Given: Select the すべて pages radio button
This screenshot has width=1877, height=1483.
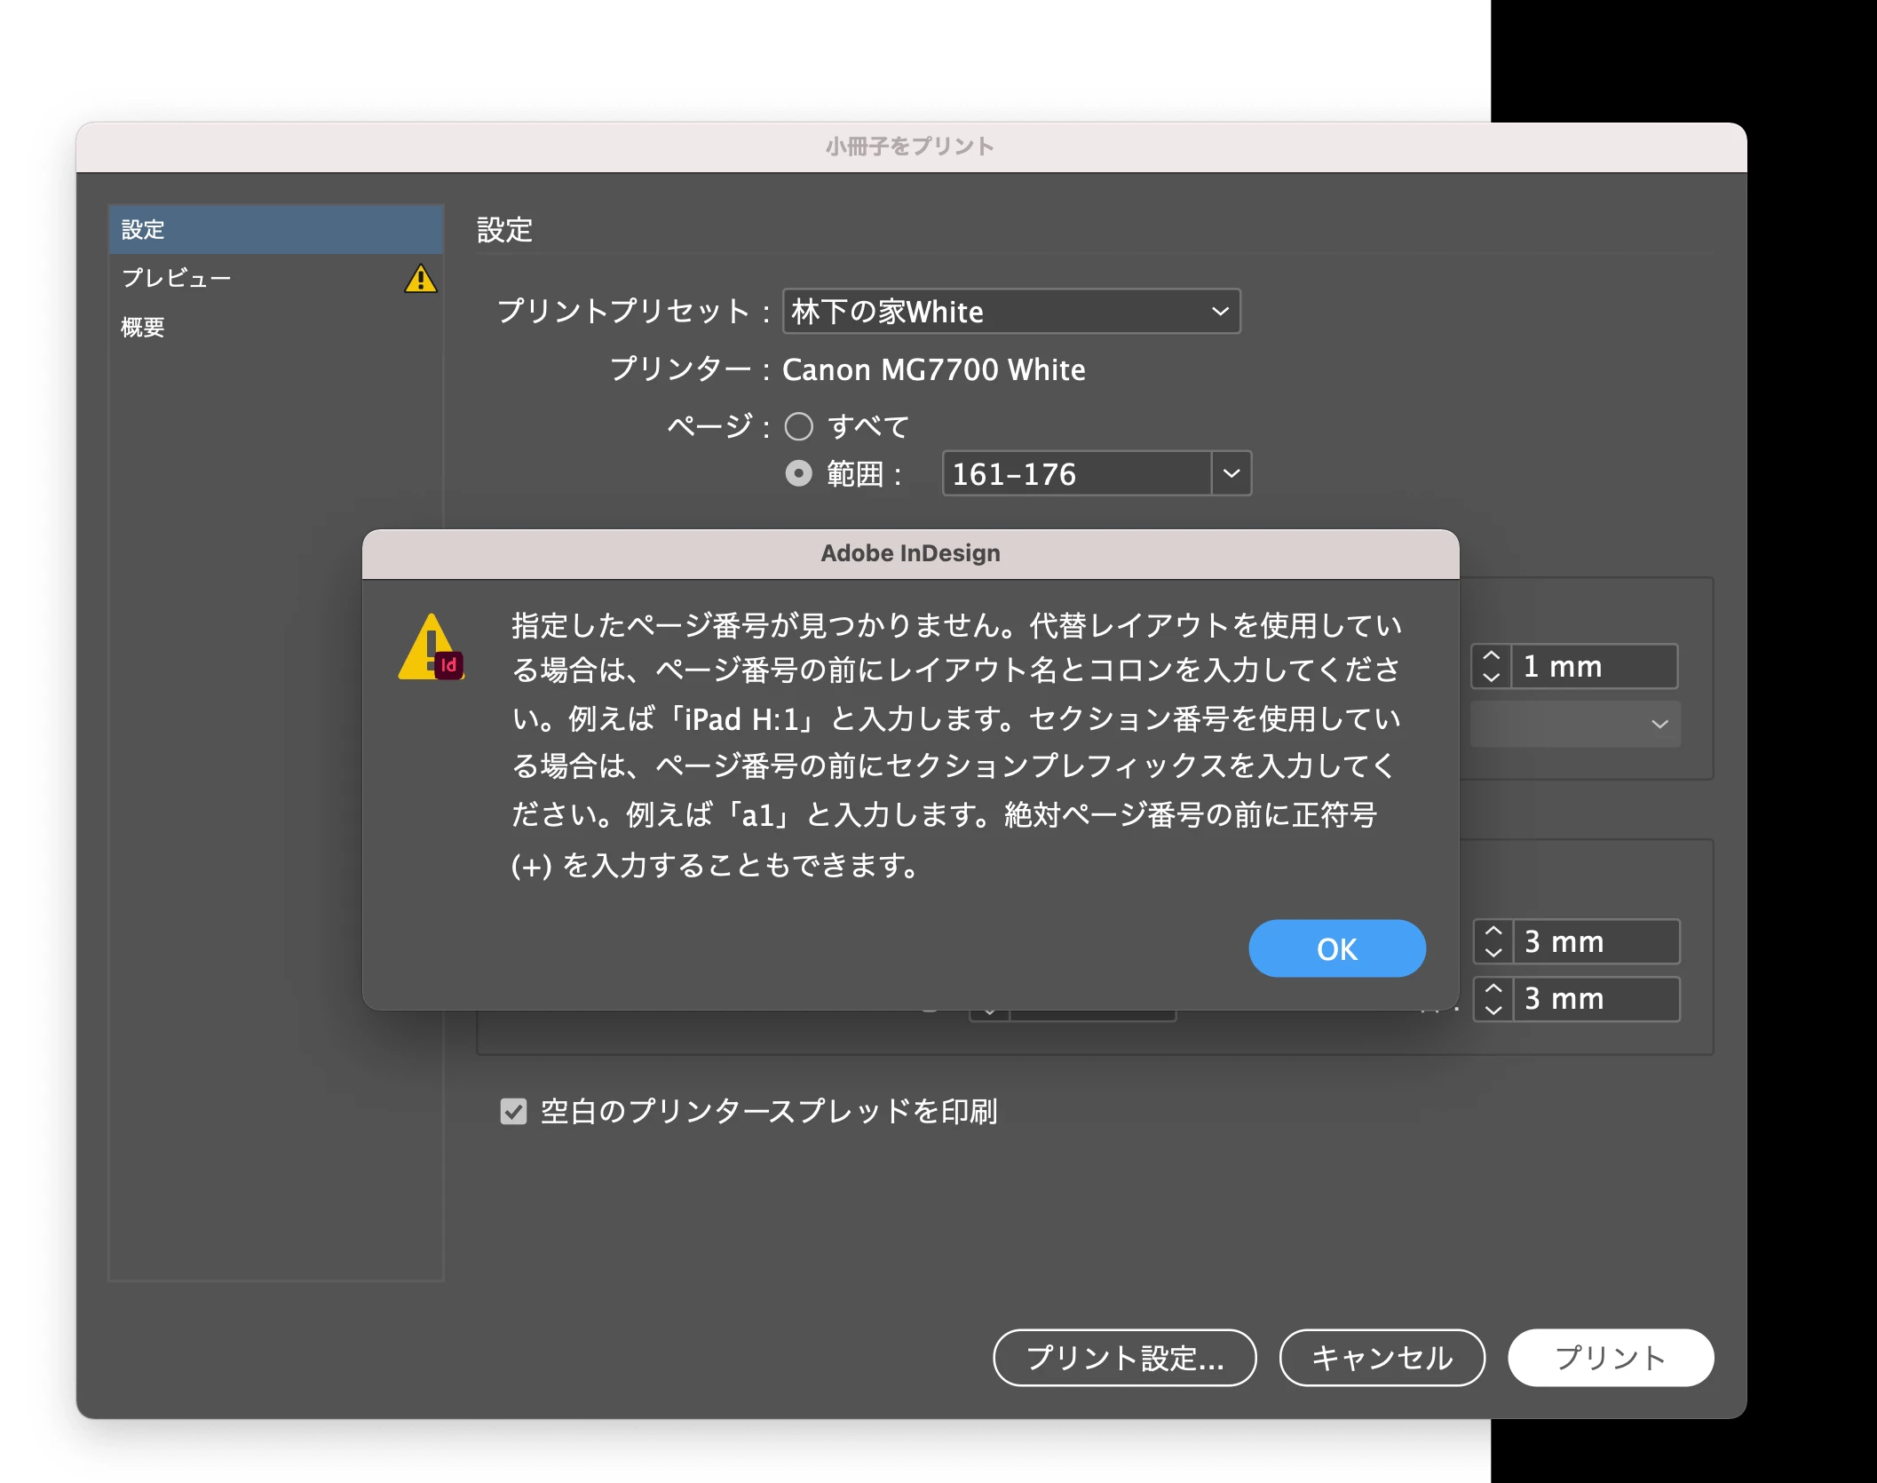Looking at the screenshot, I should pos(798,427).
